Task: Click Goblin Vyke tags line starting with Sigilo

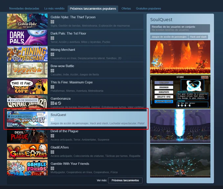Action: point(90,26)
